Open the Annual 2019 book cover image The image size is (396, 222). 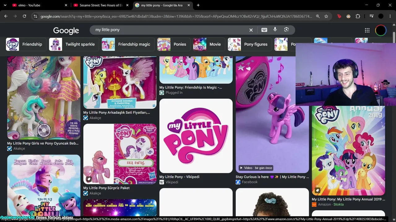pos(348,151)
